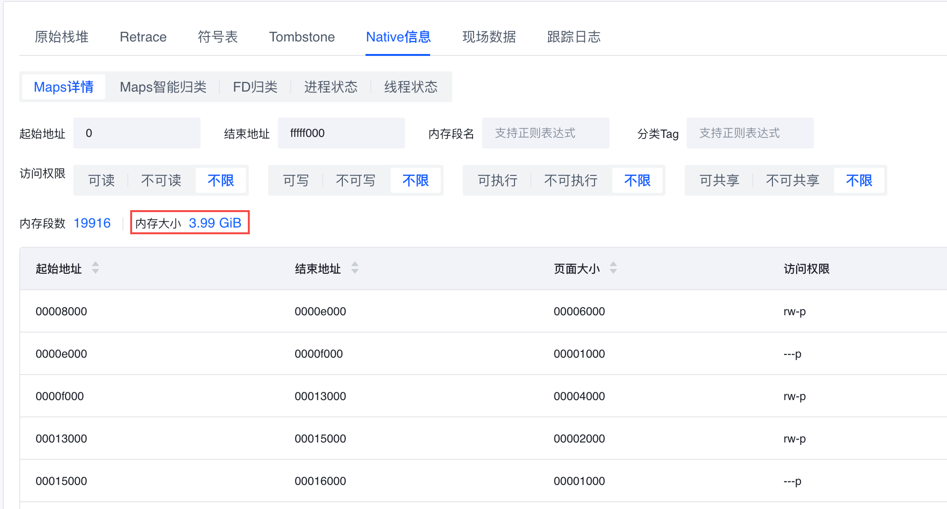Switch to FD归类 sub-tab
This screenshot has height=509, width=947.
click(255, 87)
